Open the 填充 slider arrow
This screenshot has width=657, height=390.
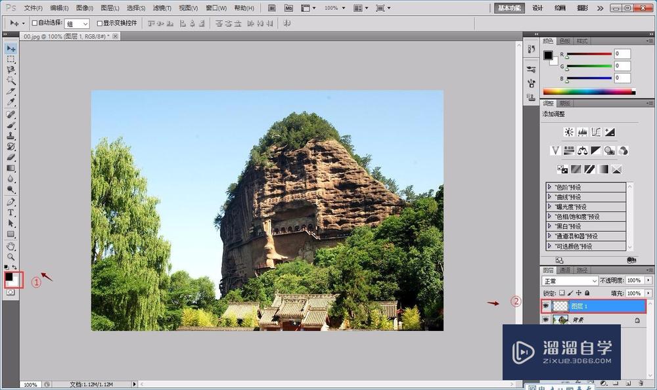click(648, 293)
